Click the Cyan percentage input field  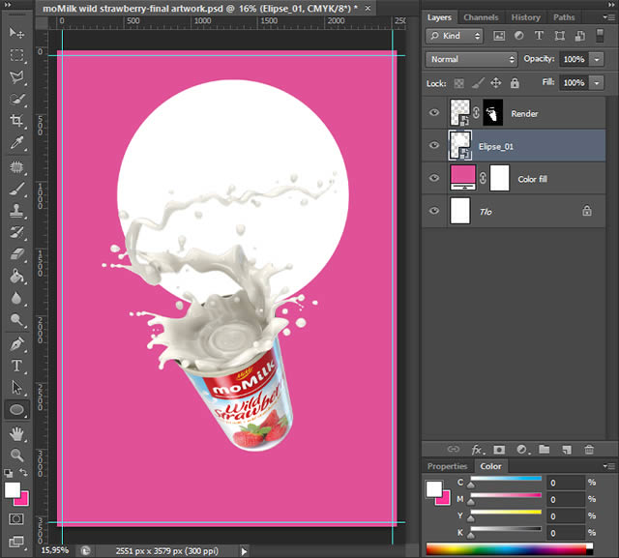pos(565,483)
